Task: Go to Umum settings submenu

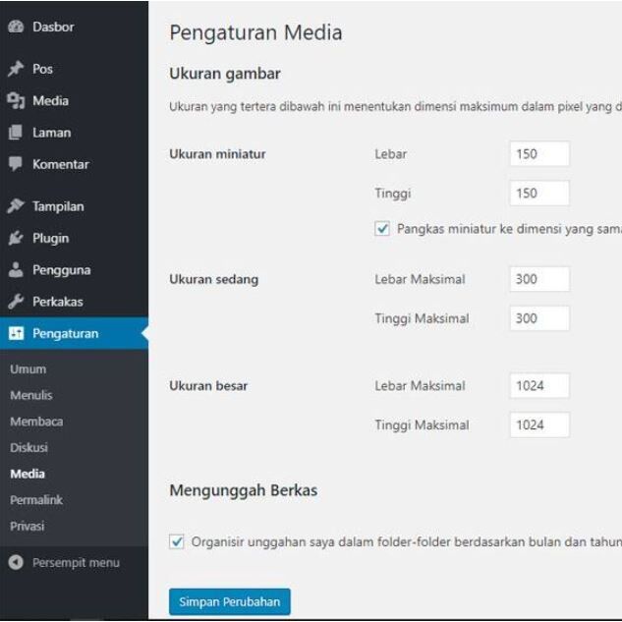Action: [28, 368]
